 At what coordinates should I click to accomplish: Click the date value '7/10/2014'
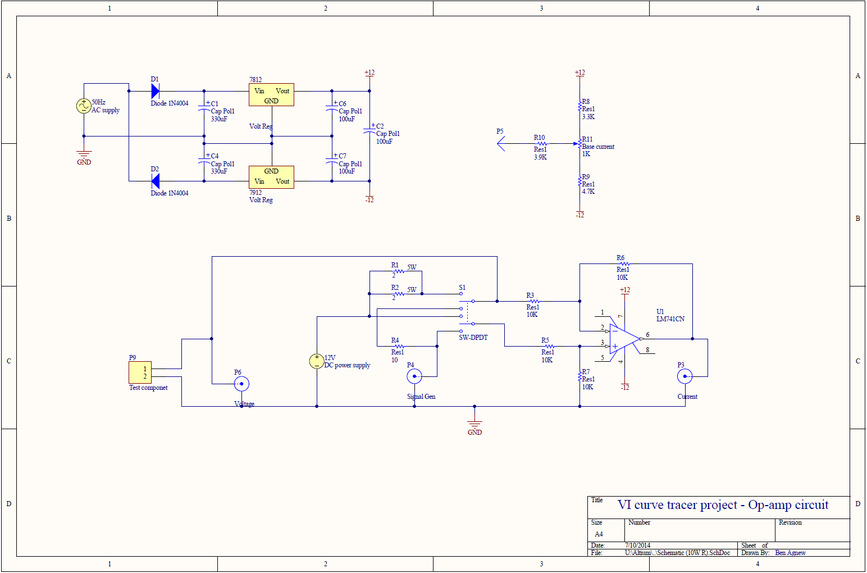[x=637, y=545]
